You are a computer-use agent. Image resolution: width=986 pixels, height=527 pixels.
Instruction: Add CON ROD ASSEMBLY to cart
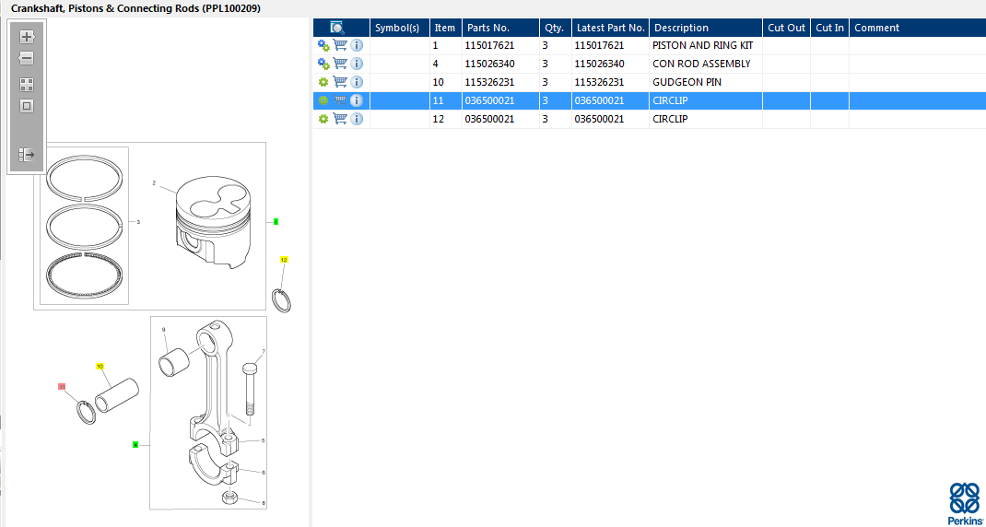[340, 64]
